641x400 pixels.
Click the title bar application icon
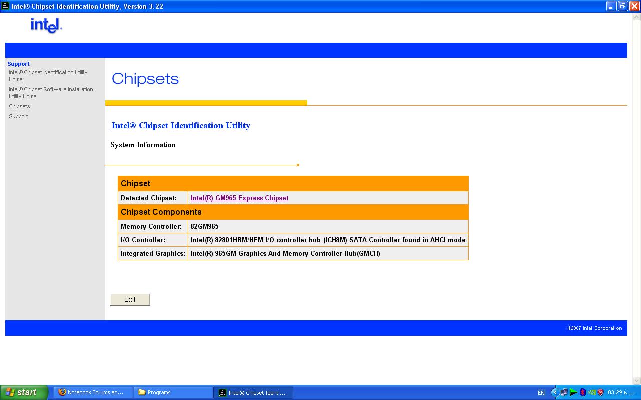tap(5, 6)
